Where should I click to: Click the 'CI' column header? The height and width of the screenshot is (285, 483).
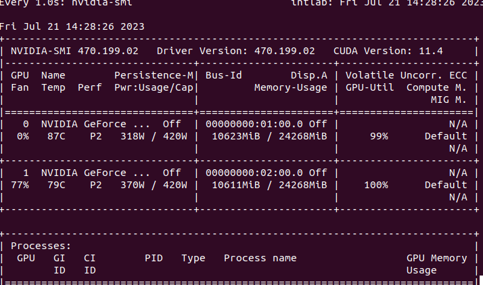pyautogui.click(x=90, y=258)
